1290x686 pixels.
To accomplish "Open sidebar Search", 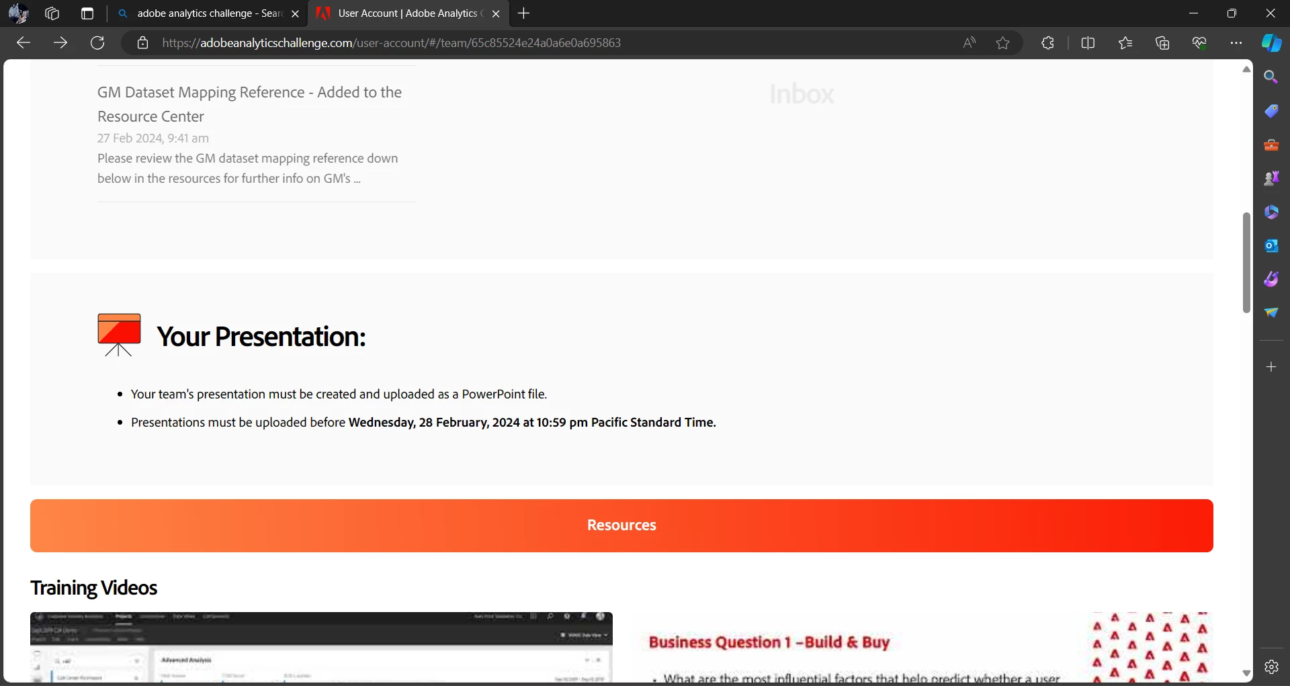I will (1271, 77).
